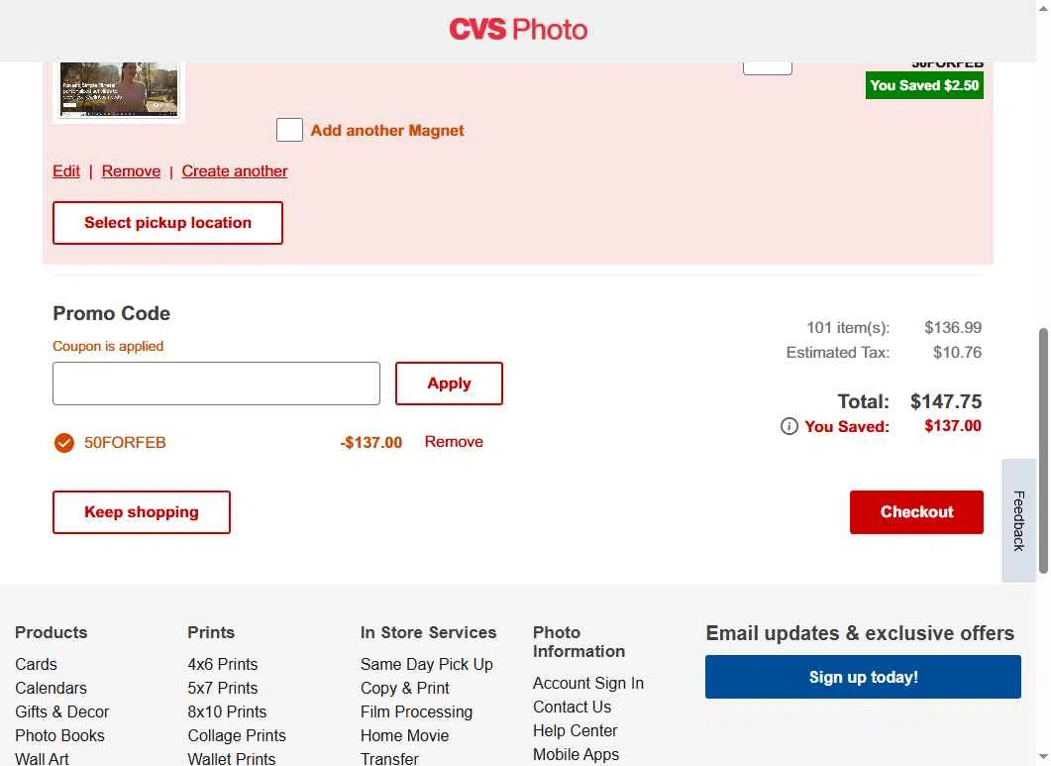1051x766 pixels.
Task: Click the CVS Photo logo
Action: pyautogui.click(x=518, y=30)
